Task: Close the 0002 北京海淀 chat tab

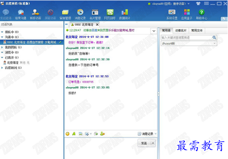Action: click(97, 25)
